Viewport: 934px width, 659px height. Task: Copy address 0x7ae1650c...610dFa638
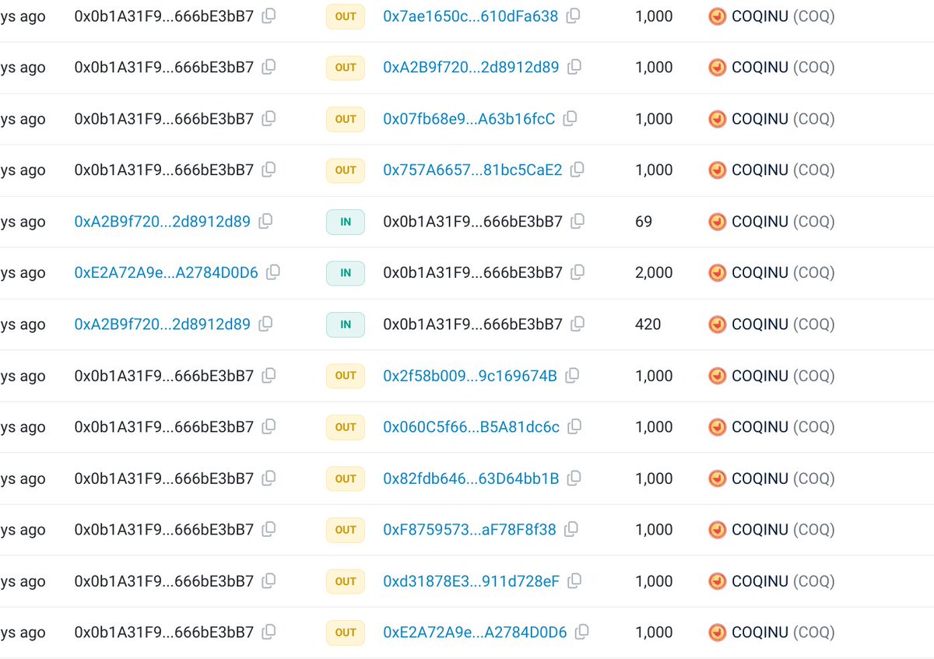coord(573,16)
